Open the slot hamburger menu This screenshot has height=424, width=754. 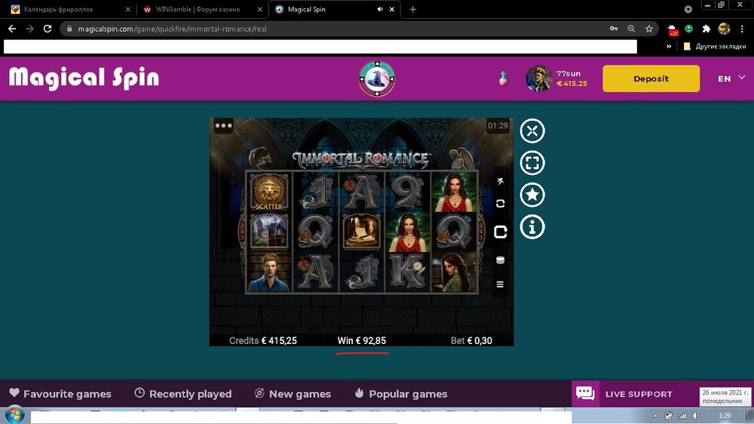tap(500, 284)
